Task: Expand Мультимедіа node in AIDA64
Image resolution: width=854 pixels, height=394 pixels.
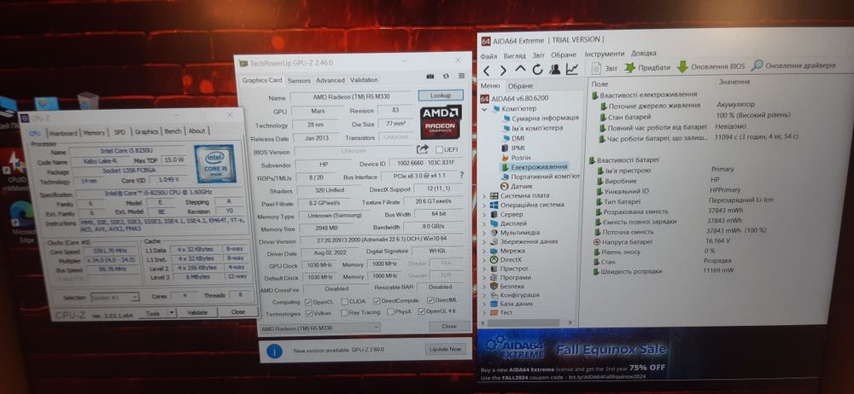Action: coord(485,233)
